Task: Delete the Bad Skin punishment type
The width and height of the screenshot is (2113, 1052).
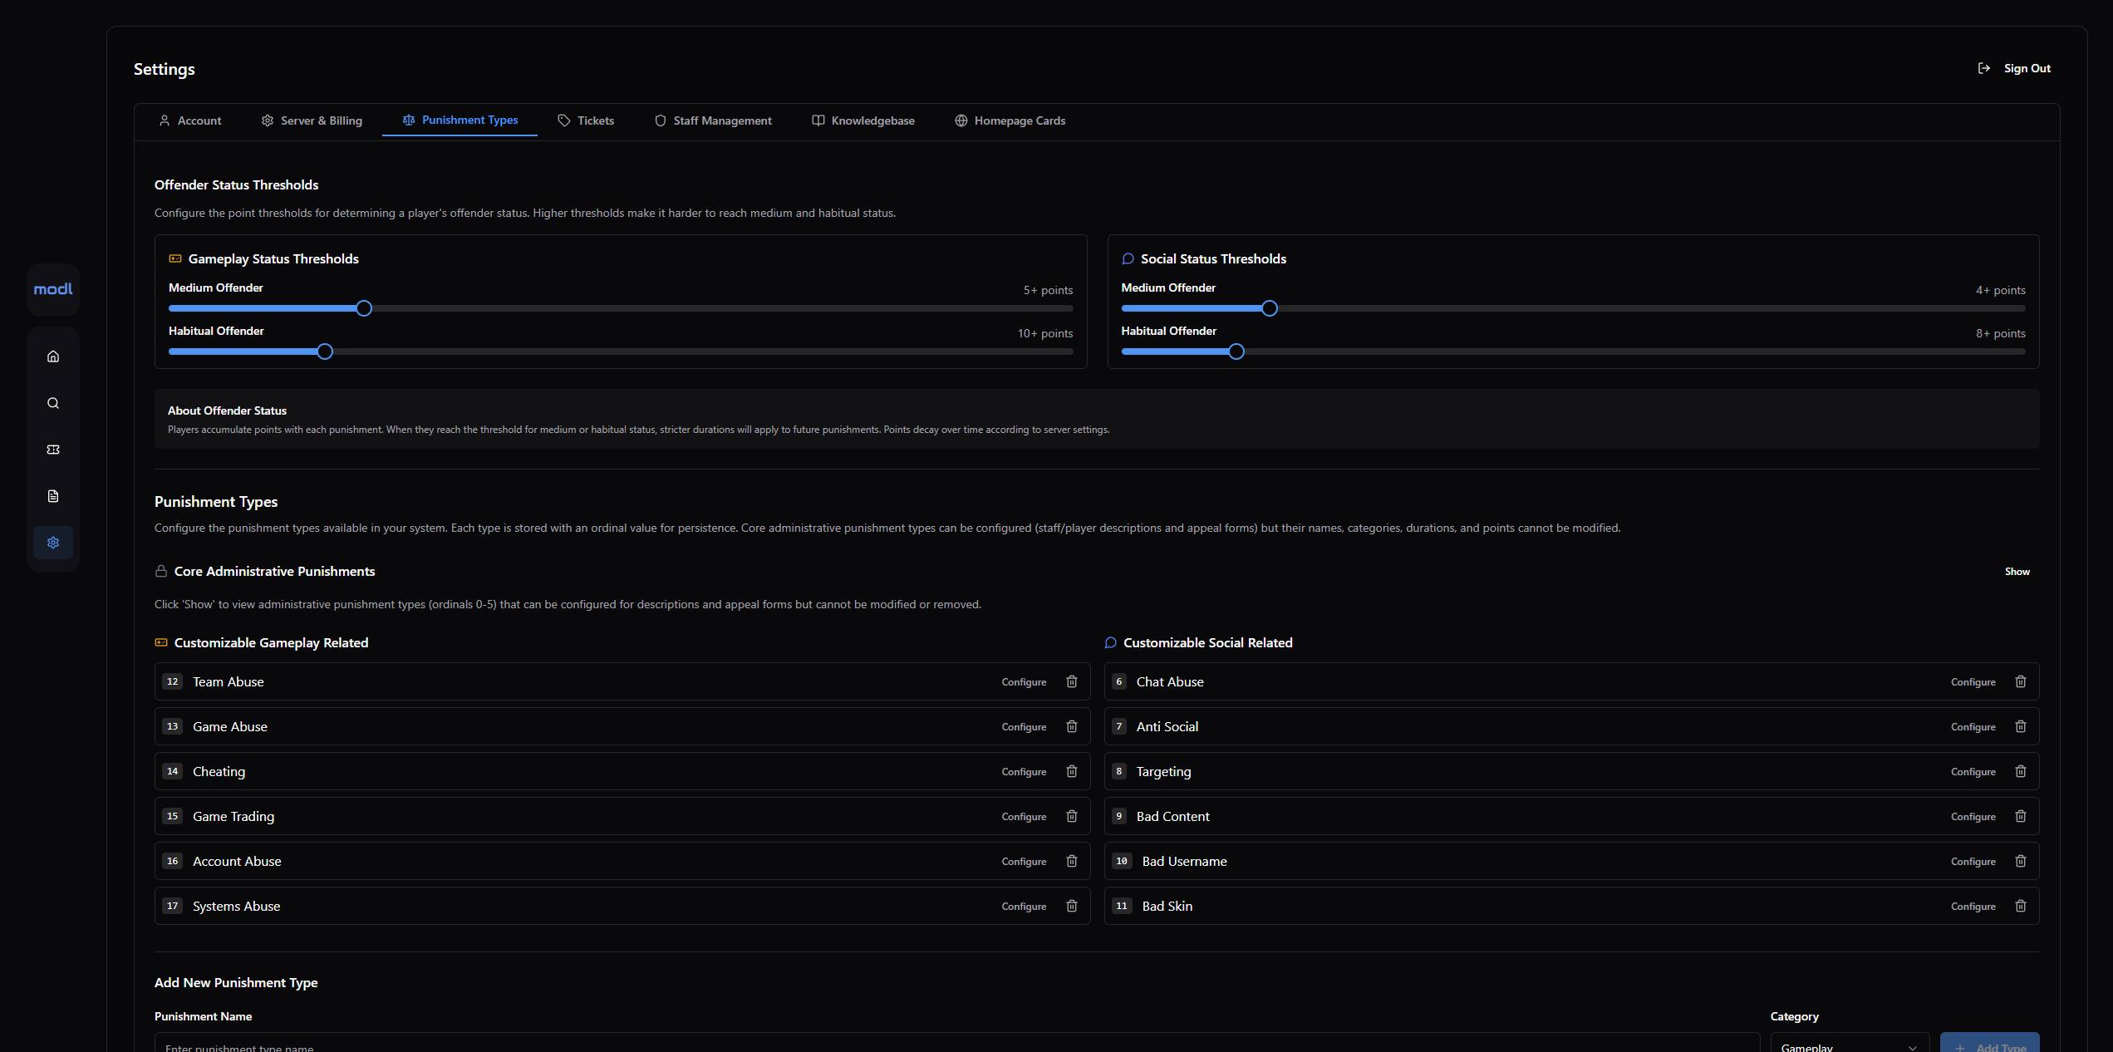Action: coord(2021,906)
